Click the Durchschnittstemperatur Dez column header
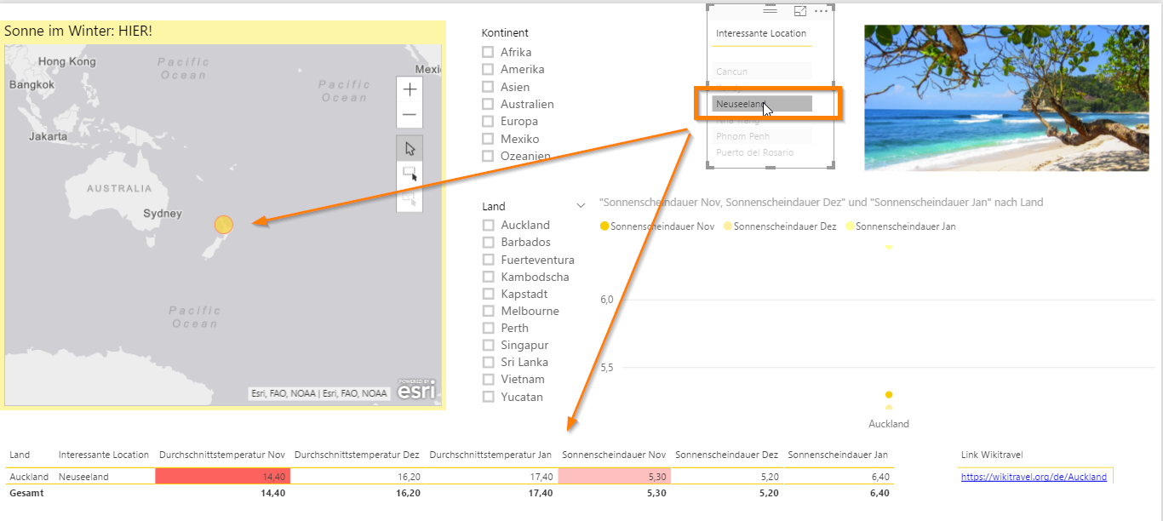Viewport: 1163px width, 521px height. tap(357, 455)
